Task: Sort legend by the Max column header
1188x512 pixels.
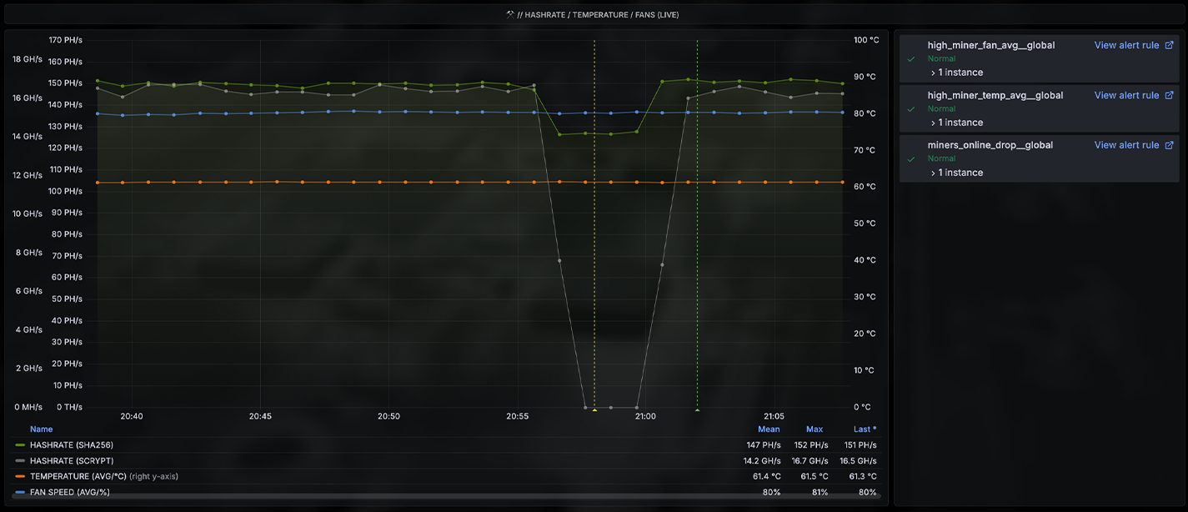Action: pyautogui.click(x=814, y=429)
